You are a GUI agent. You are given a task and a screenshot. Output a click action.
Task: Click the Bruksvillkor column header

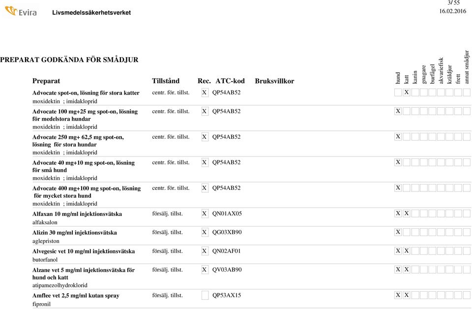[x=274, y=81]
